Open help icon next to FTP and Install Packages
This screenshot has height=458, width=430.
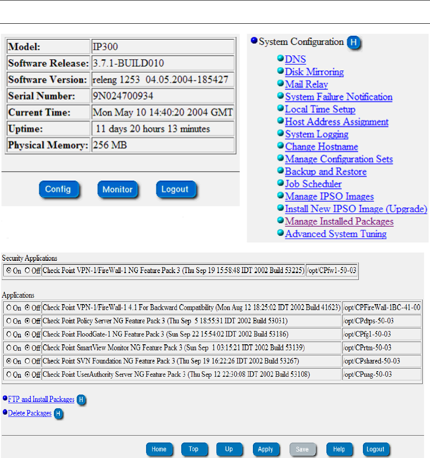pos(81,399)
